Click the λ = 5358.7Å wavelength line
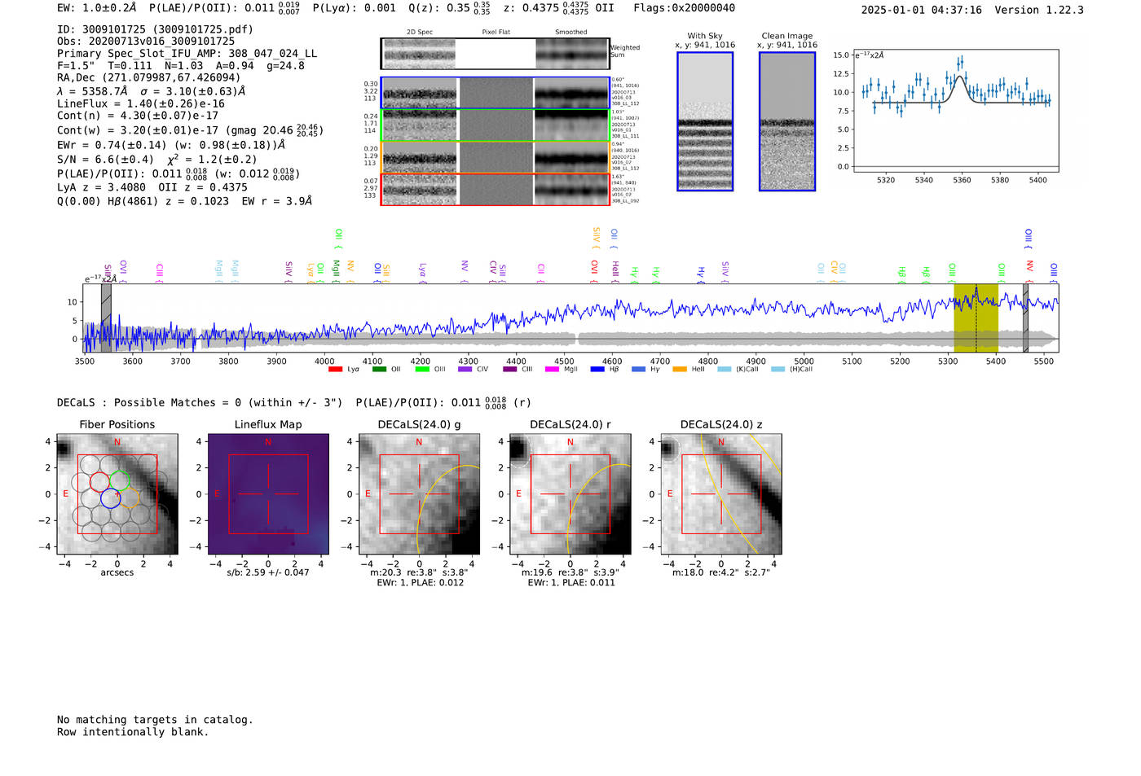This screenshot has width=1141, height=776. tap(152, 91)
